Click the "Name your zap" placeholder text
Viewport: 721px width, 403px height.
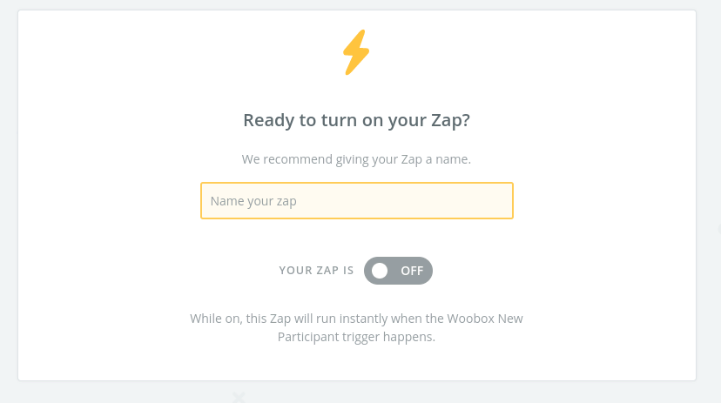[253, 201]
